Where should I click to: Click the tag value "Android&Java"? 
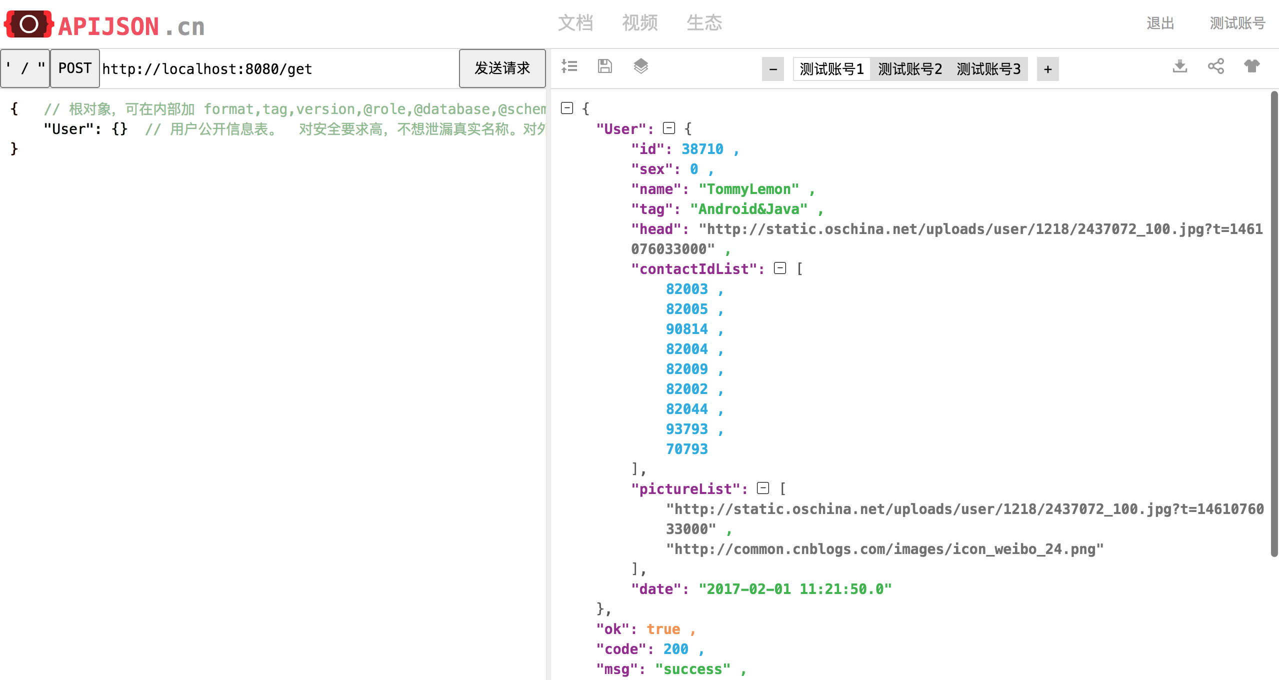(748, 209)
